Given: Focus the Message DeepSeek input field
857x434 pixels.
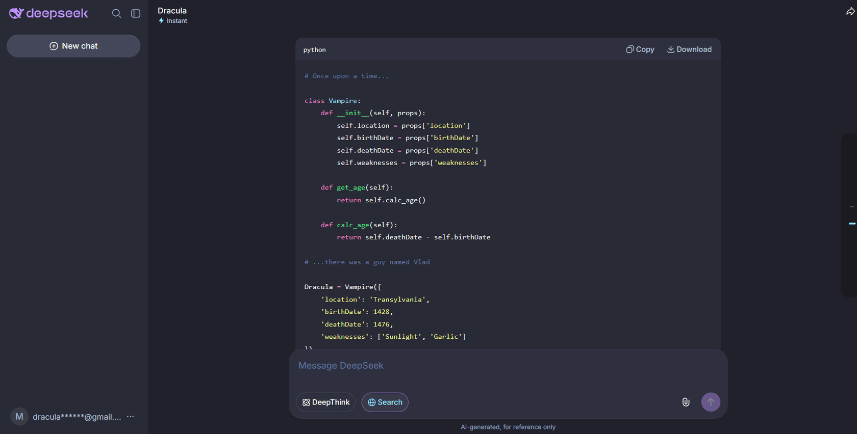Looking at the screenshot, I should coord(508,366).
